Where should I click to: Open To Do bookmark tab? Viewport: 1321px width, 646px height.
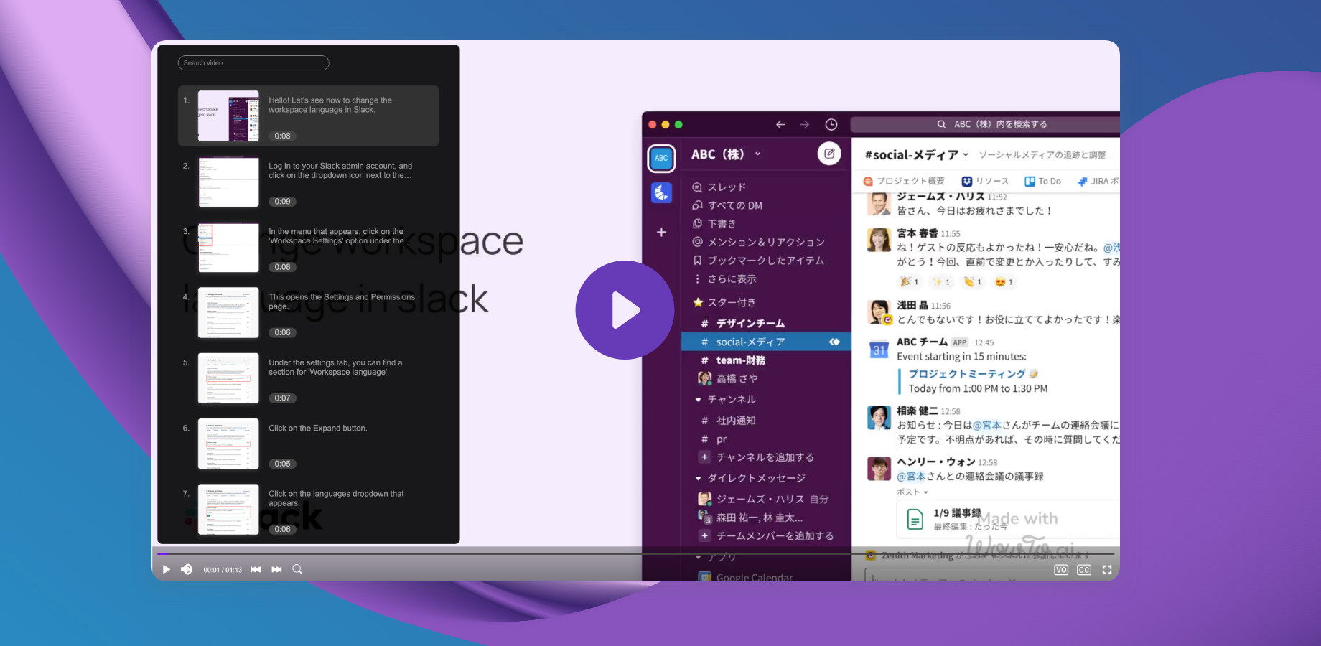[1042, 182]
